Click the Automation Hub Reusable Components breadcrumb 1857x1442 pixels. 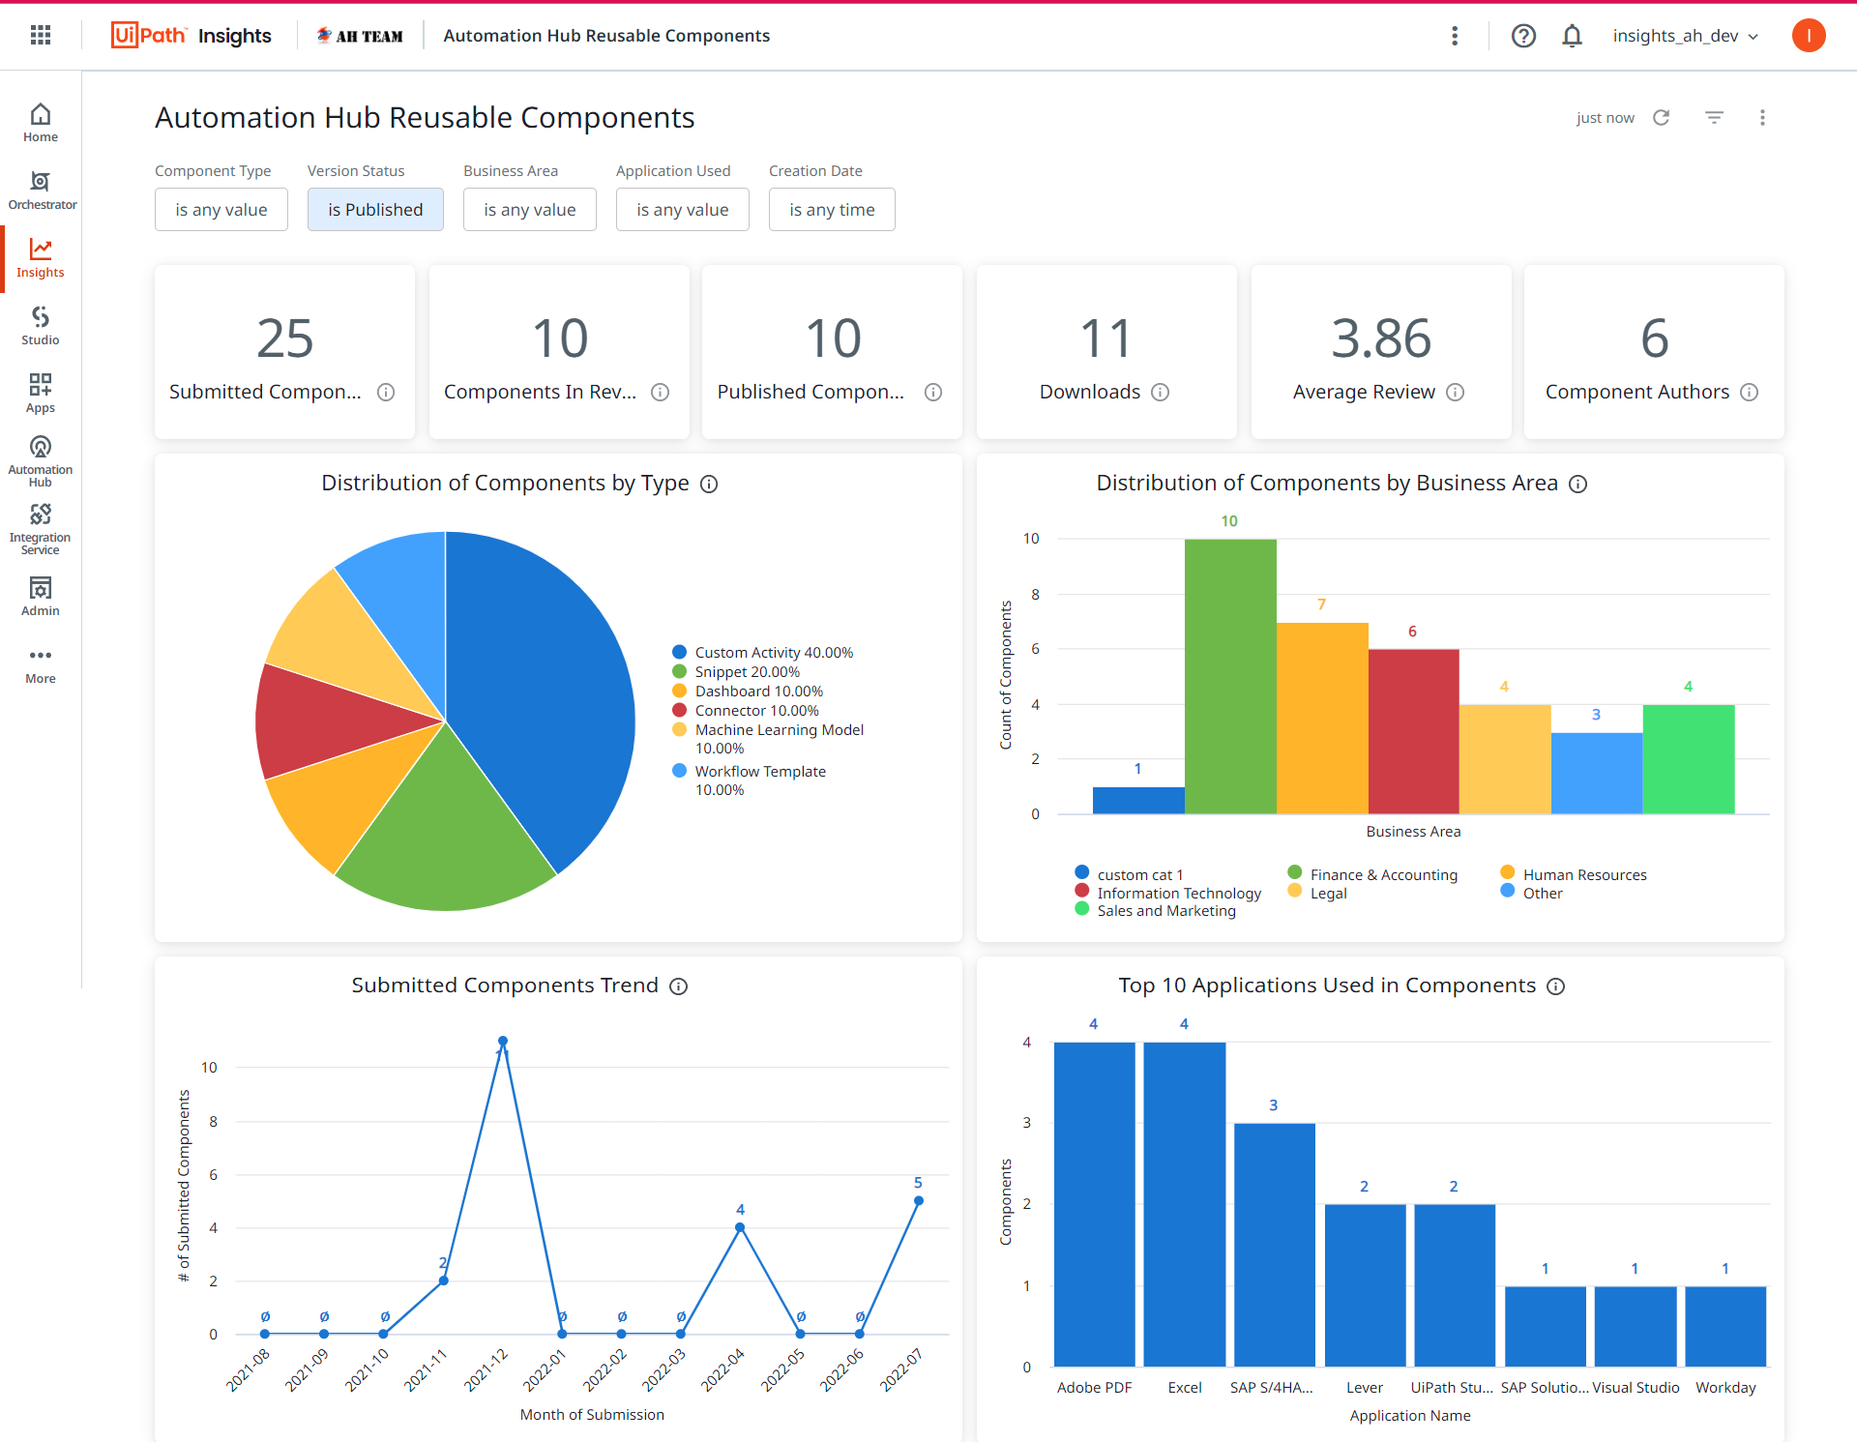click(x=606, y=36)
